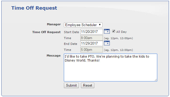Click the bold Manager field label
This screenshot has height=97, width=170.
click(x=54, y=24)
